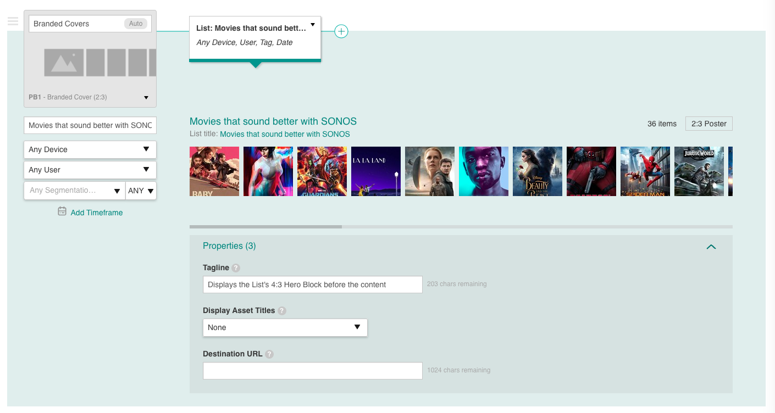Select the Deadpool poster thumbnail
The height and width of the screenshot is (413, 775).
tap(591, 171)
